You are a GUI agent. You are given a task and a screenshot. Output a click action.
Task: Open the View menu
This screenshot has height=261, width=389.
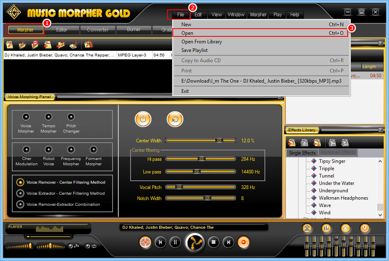[217, 15]
